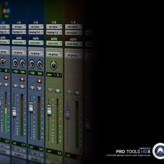The width and height of the screenshot is (164, 164).
Task: Open 'no group' on the blue strip beside the green strip
Action: pyautogui.click(x=36, y=53)
